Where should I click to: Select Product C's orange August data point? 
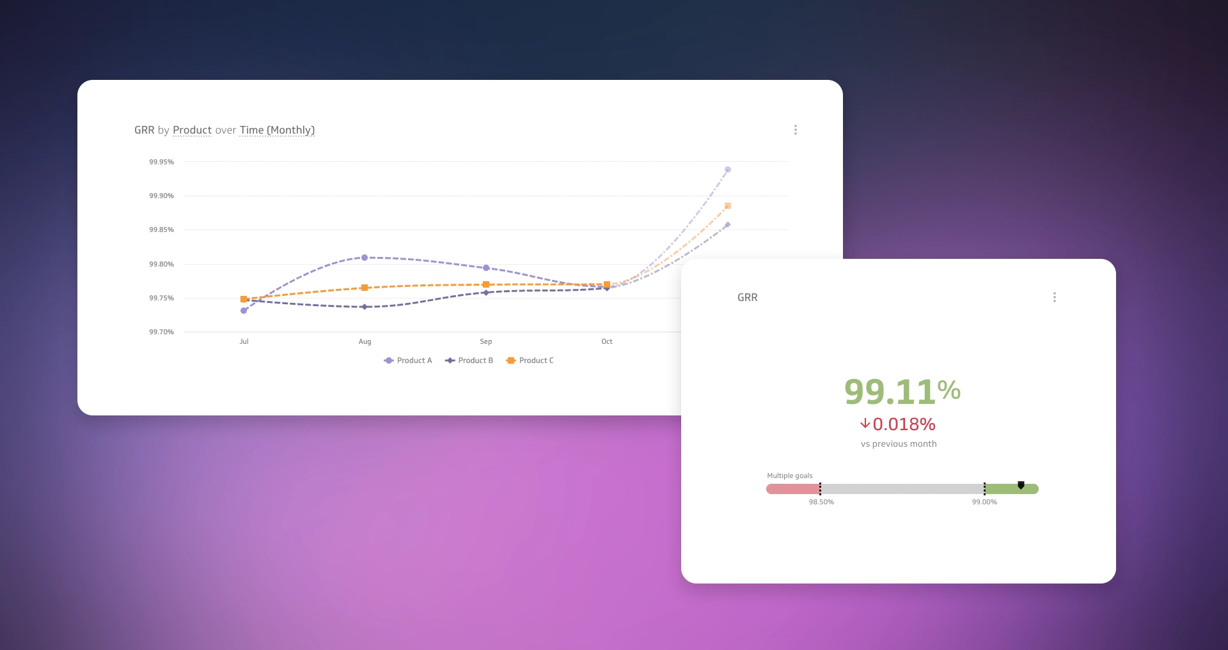pyautogui.click(x=365, y=288)
